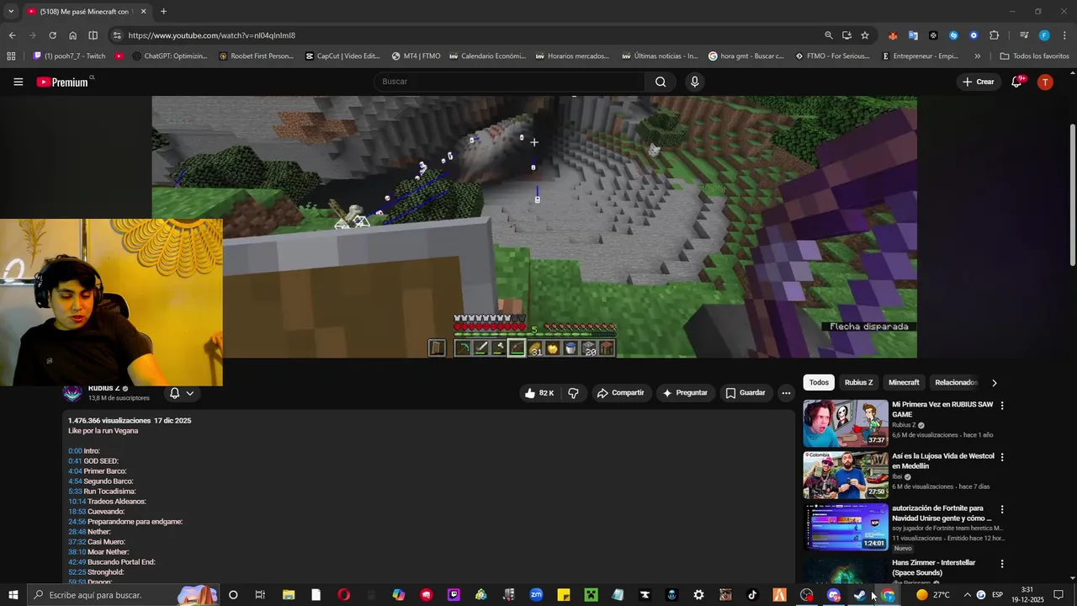Open the YouTube account avatar menu
Image resolution: width=1077 pixels, height=606 pixels.
1045,82
